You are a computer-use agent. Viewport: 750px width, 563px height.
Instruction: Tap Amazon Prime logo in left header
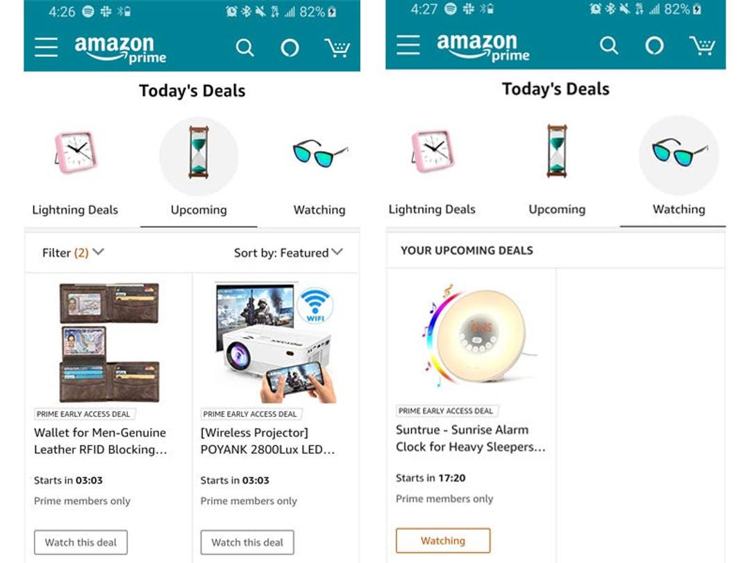tap(120, 49)
